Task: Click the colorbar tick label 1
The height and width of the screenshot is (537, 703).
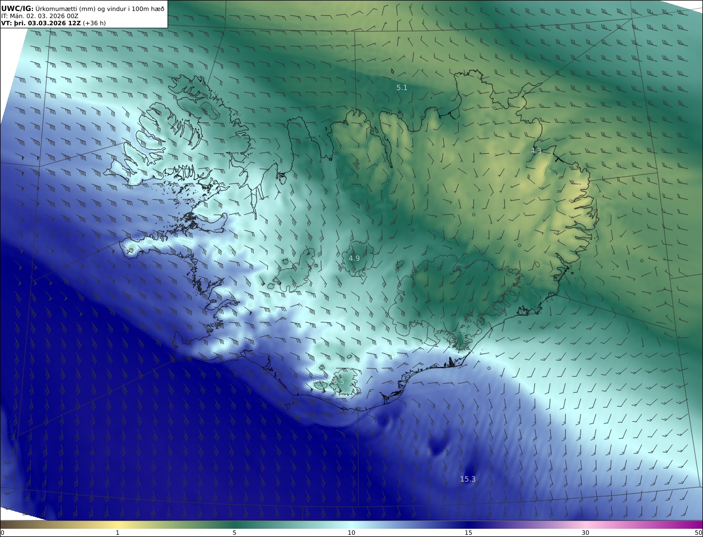Action: pyautogui.click(x=118, y=533)
